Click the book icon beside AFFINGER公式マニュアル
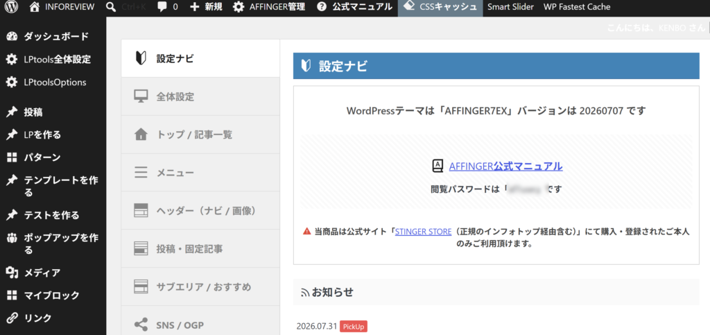Screen dimensions: 710x335 (x=438, y=166)
